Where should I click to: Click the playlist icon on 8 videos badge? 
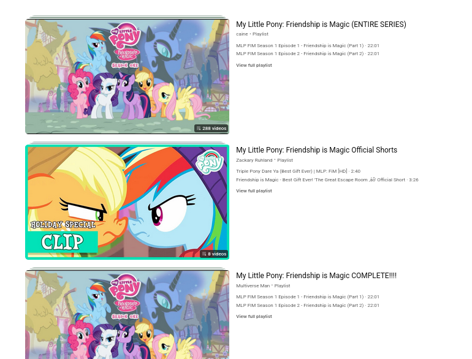click(204, 254)
